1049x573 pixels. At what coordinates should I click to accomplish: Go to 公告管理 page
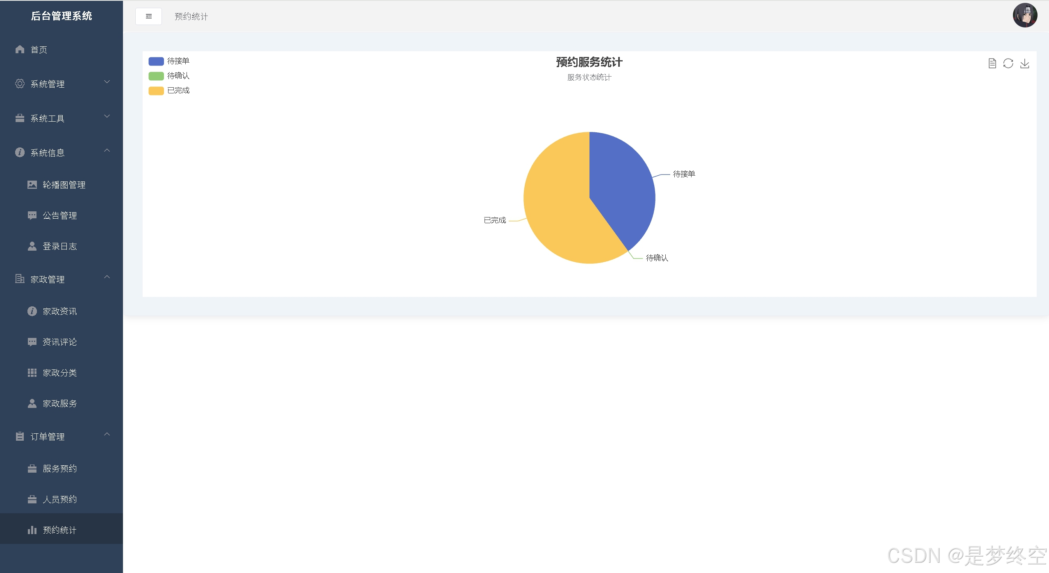click(60, 215)
